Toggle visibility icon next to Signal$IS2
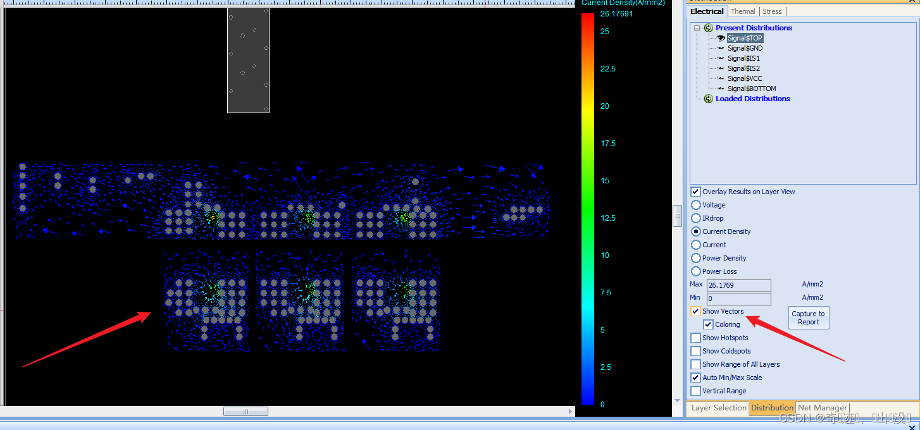This screenshot has width=920, height=430. tap(721, 68)
